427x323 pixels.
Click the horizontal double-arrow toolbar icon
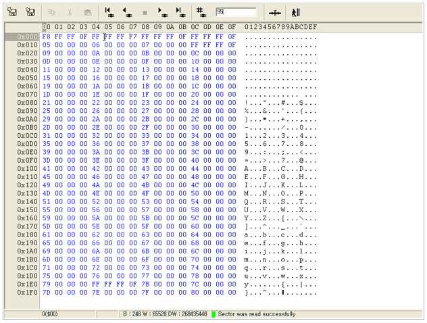point(275,12)
